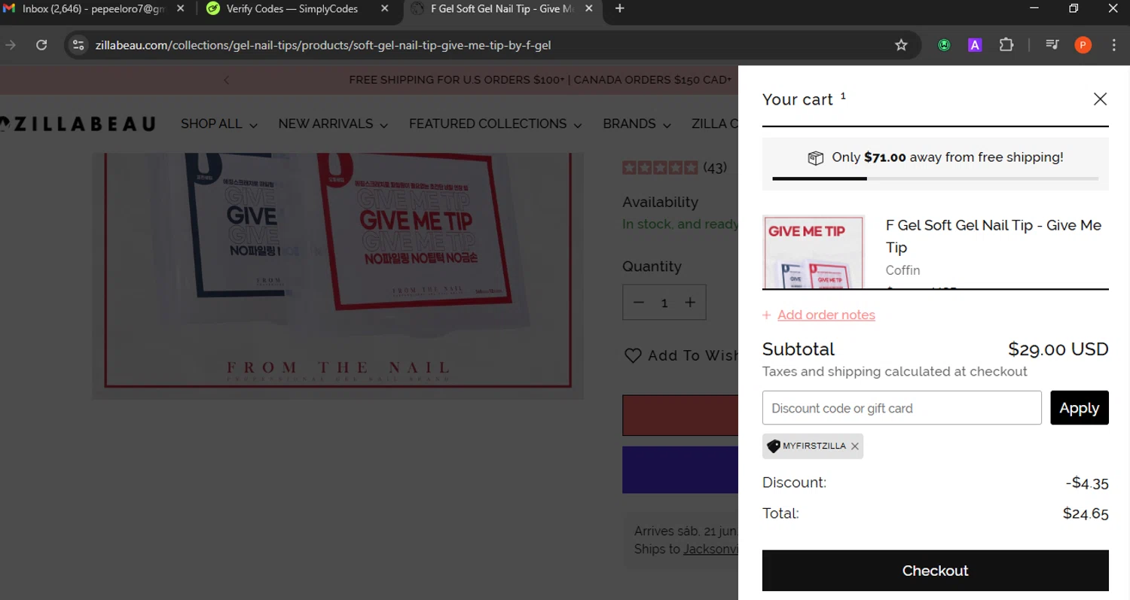Click the free shipping box icon
Image resolution: width=1130 pixels, height=600 pixels.
point(815,157)
